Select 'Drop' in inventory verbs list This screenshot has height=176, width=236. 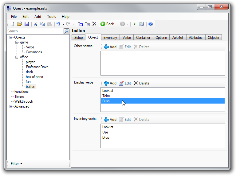(x=163, y=137)
